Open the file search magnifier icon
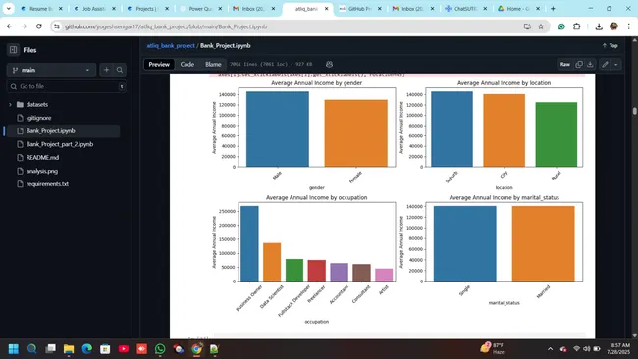 tap(120, 70)
